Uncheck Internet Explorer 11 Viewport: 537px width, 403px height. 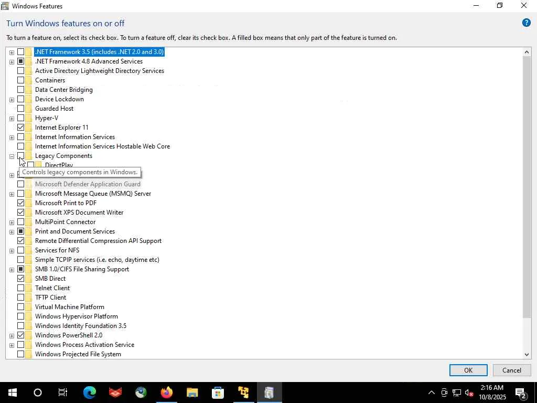(x=20, y=128)
